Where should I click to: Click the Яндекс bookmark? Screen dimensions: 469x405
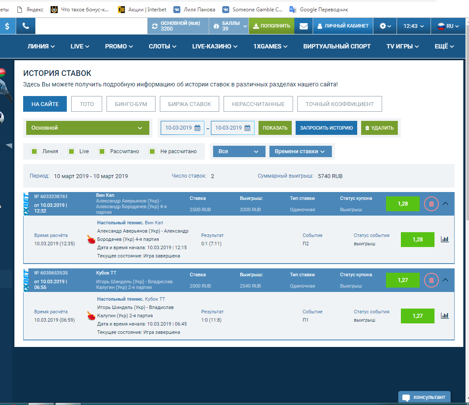[30, 10]
